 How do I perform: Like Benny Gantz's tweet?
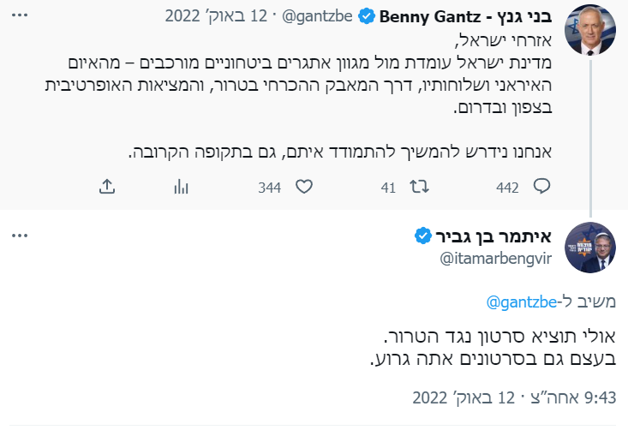pos(302,187)
